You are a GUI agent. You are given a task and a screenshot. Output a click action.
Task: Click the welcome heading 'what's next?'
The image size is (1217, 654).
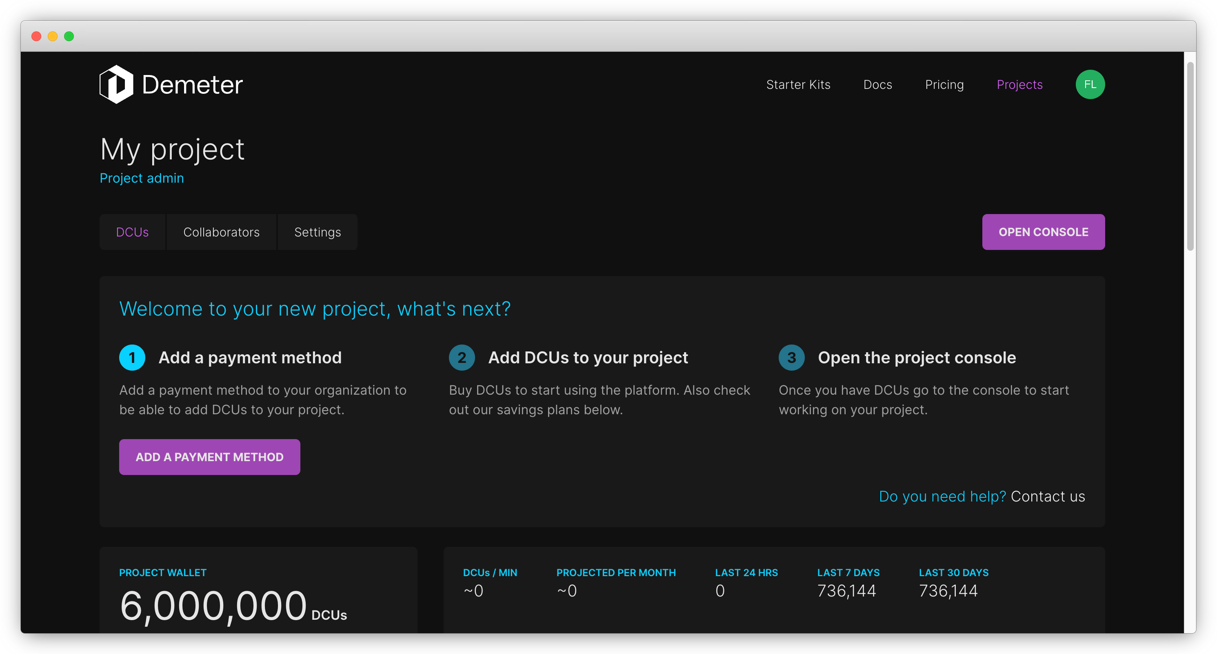(453, 309)
